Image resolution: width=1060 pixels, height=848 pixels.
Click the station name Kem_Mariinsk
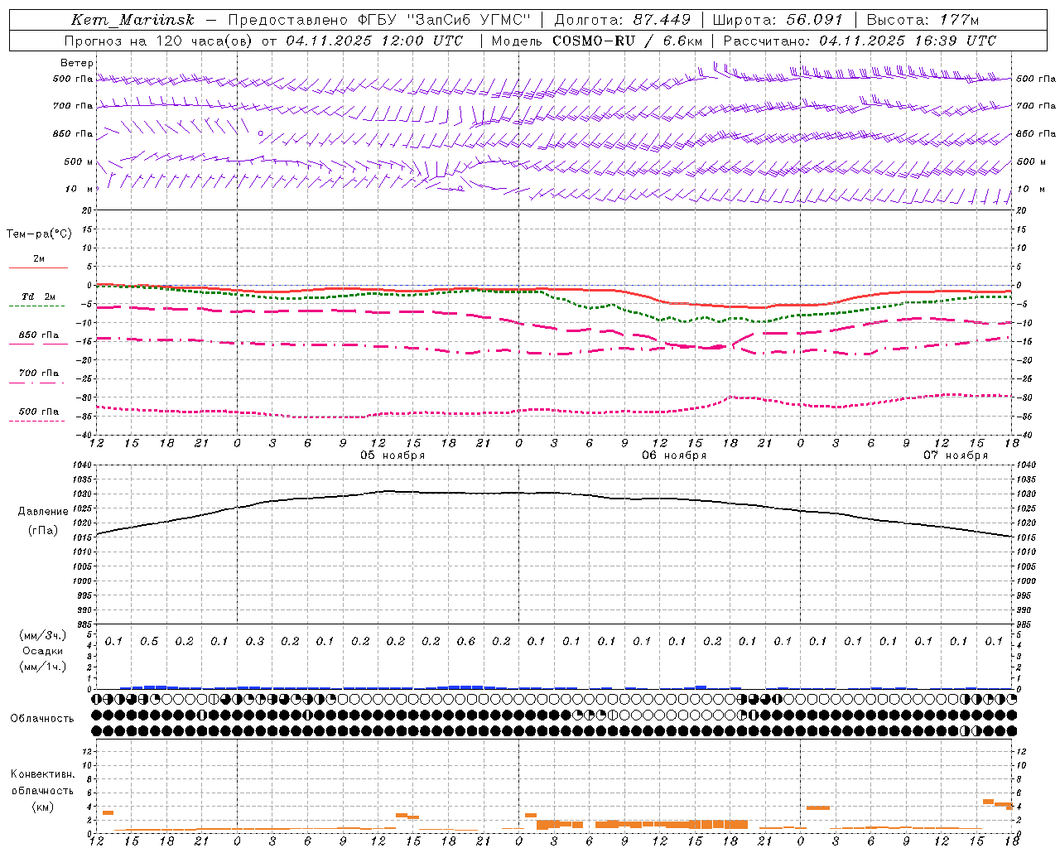coord(132,20)
